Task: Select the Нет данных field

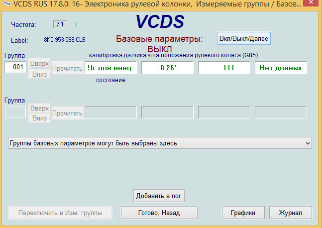Action: 281,68
